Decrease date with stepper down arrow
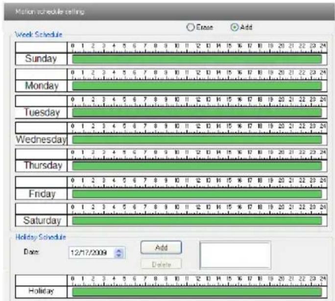335x301 pixels. click(119, 255)
